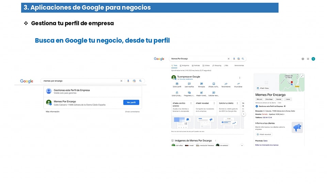Select the 'revolución francesa' image chip
Image resolution: width=327 pixels, height=184 pixels.
click(x=205, y=145)
